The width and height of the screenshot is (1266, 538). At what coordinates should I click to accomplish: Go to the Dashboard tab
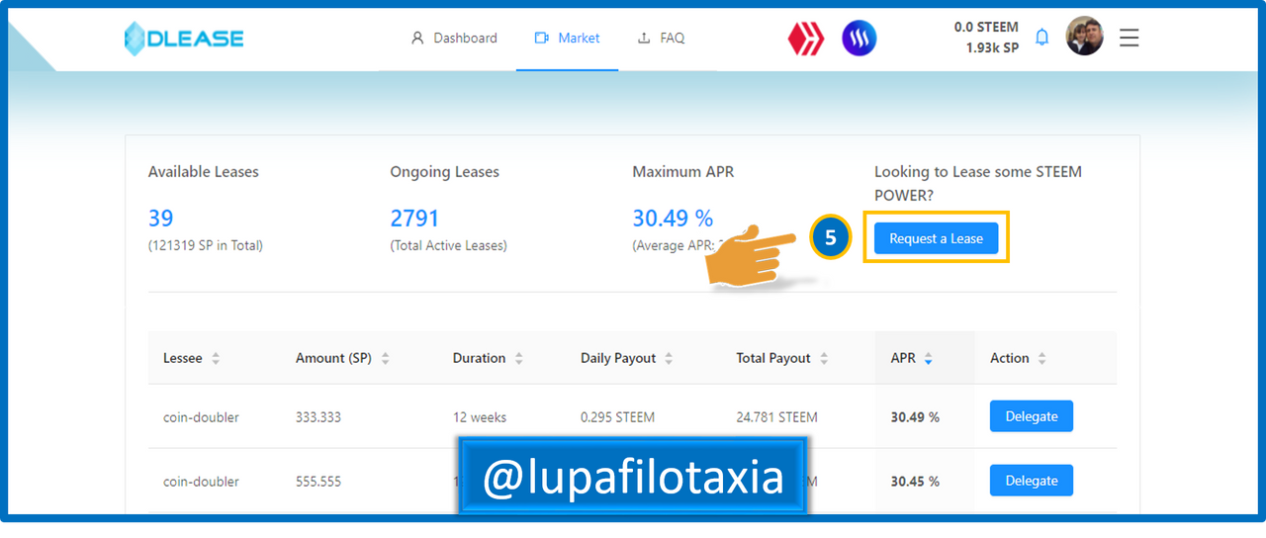tap(454, 38)
